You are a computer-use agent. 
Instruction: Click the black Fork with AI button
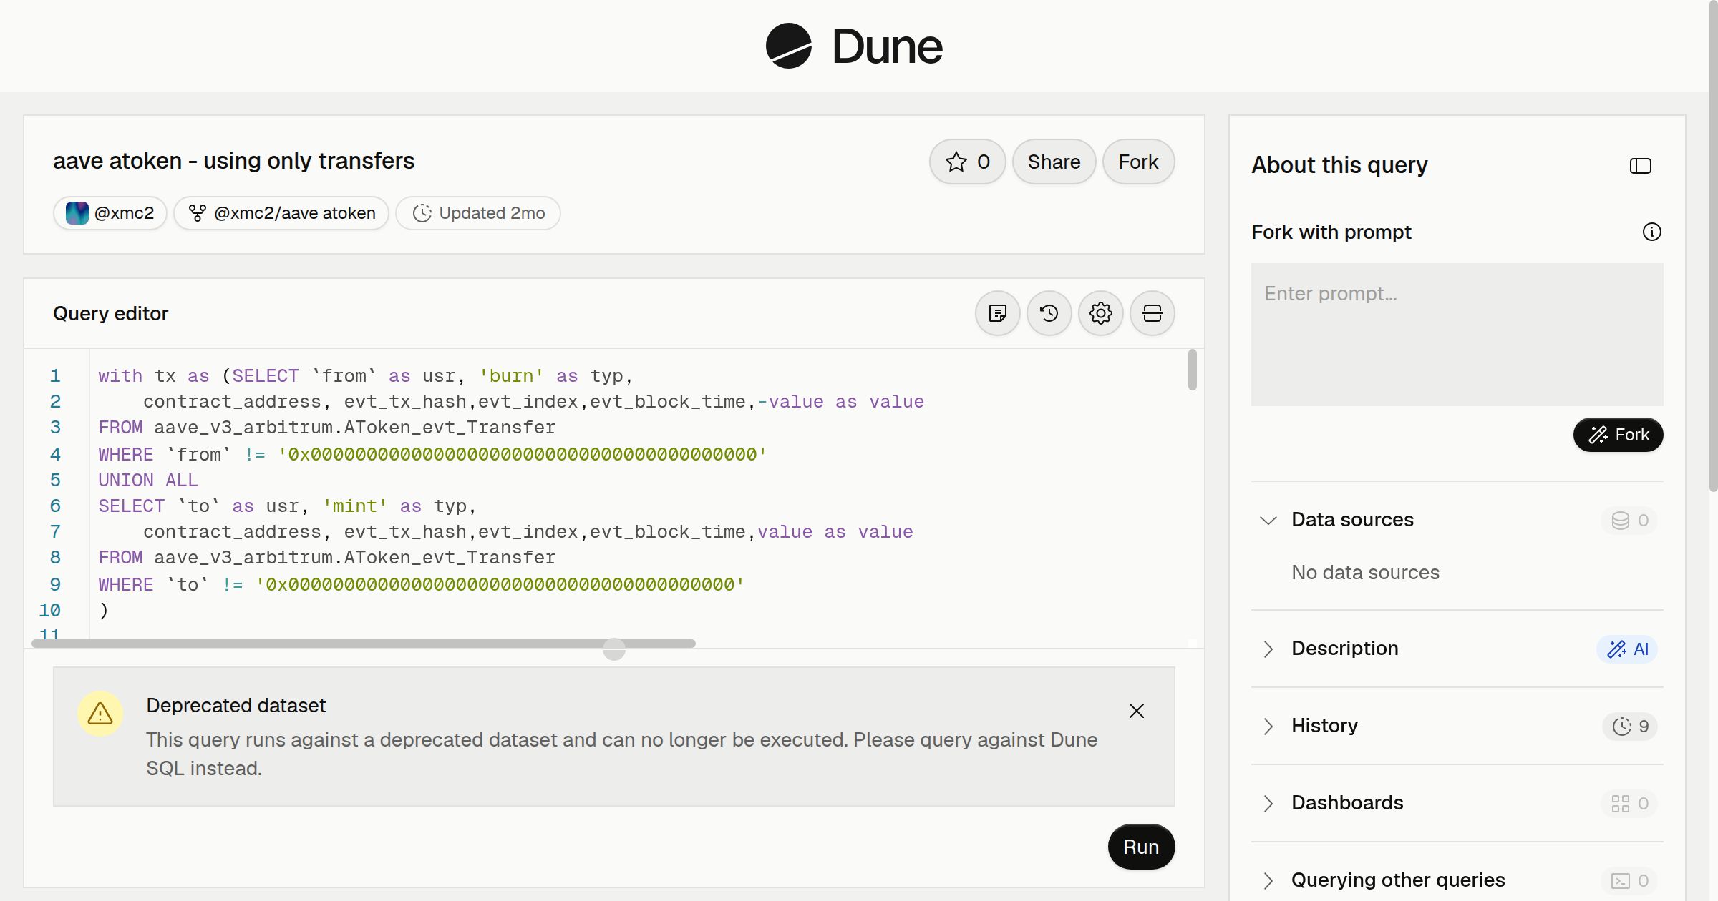1618,435
